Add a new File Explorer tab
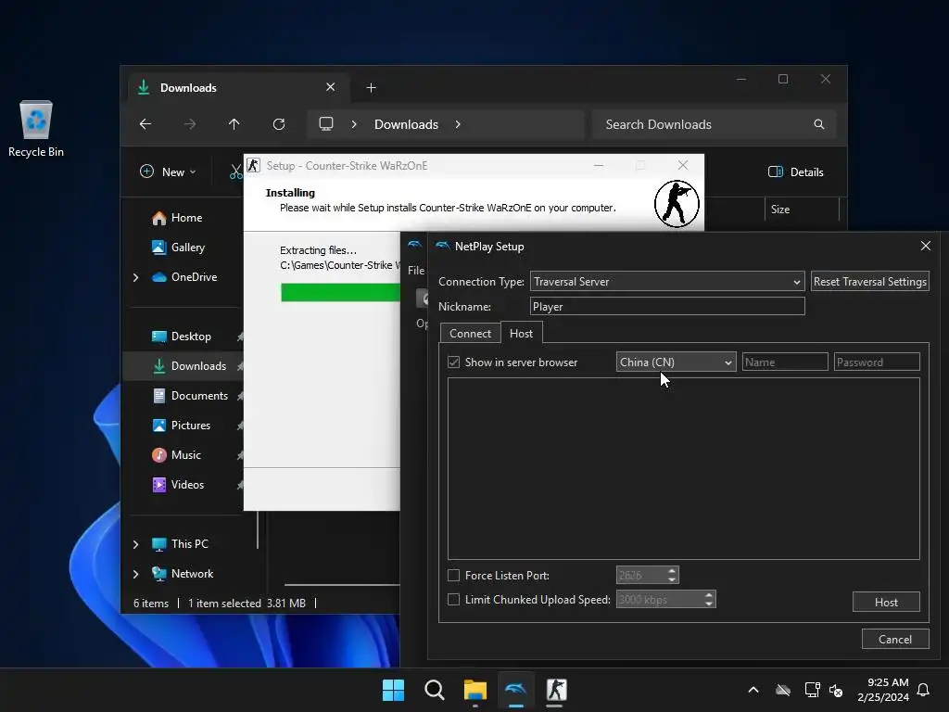 [371, 88]
